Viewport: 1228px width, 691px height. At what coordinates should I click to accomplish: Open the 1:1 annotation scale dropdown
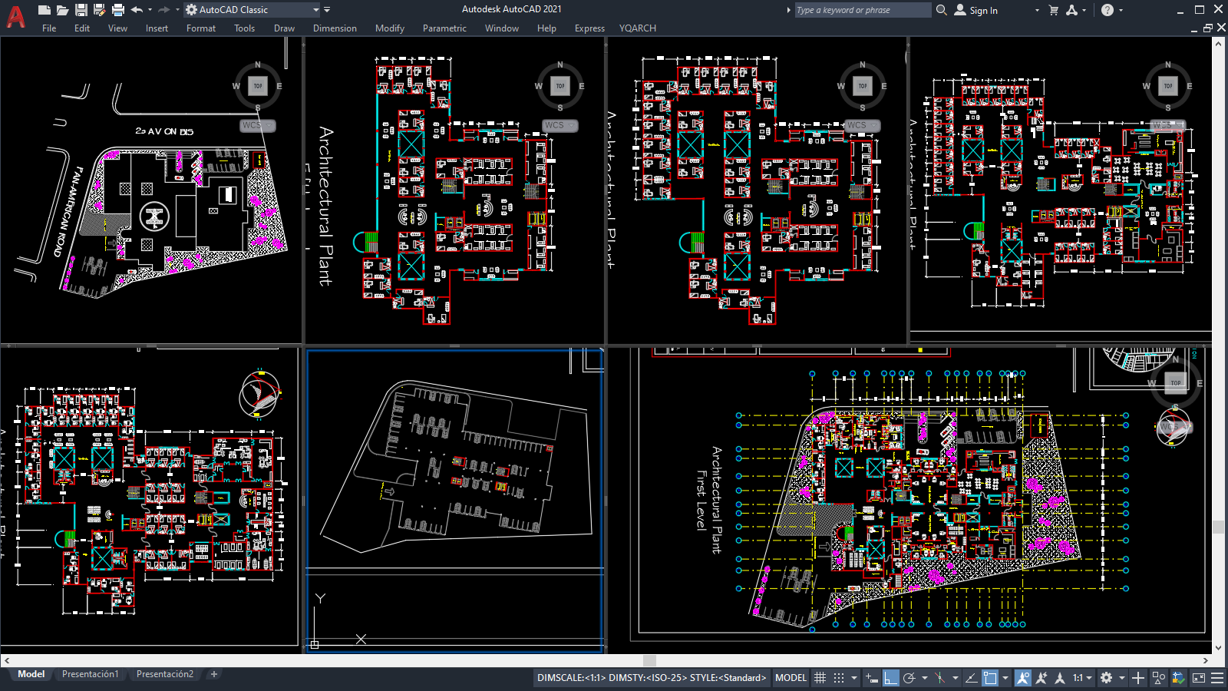point(1082,678)
